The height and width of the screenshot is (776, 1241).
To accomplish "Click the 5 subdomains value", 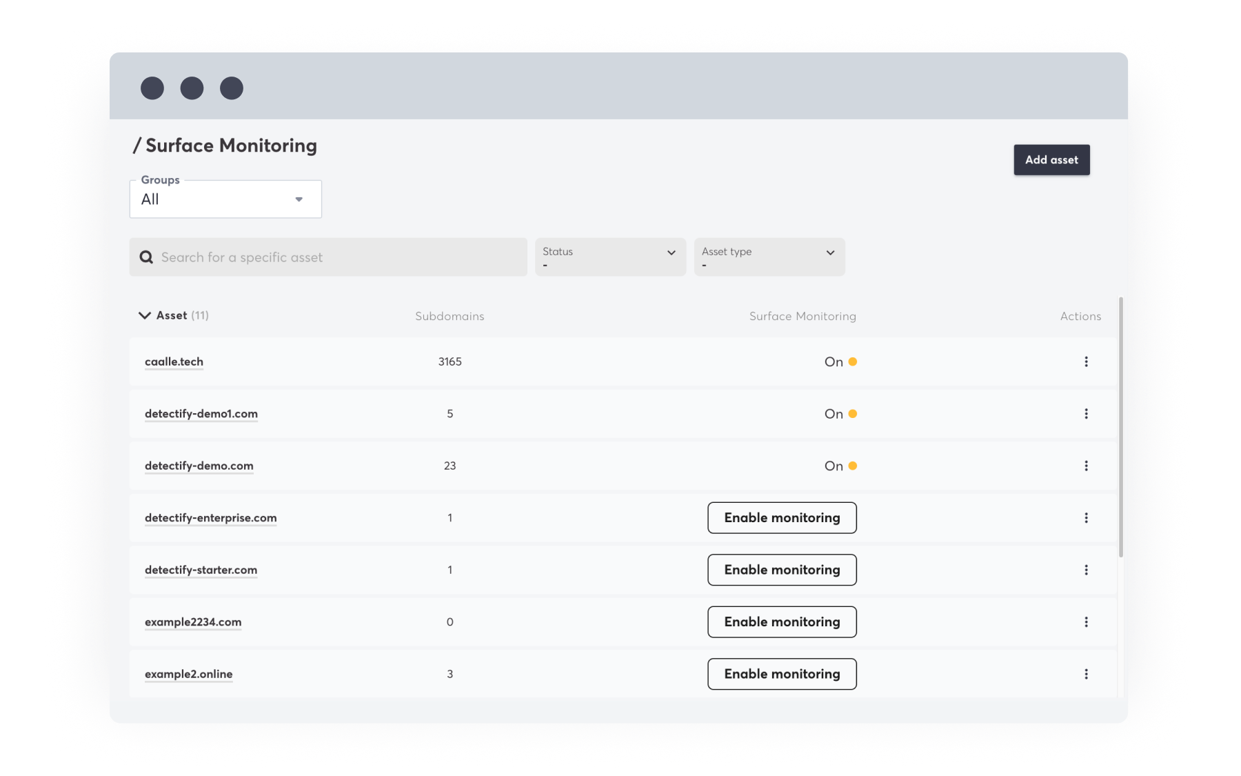I will click(x=450, y=414).
